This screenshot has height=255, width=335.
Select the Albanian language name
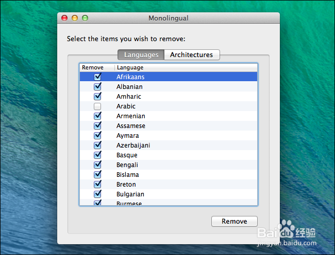[x=129, y=87]
